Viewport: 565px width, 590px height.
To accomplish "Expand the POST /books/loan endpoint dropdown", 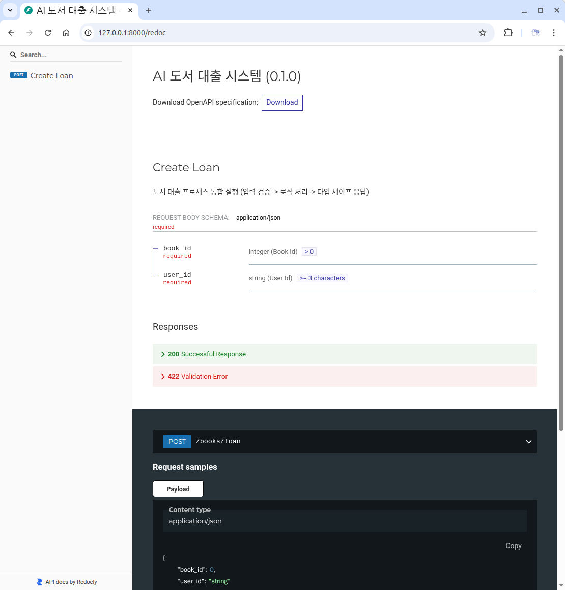I will click(x=528, y=442).
